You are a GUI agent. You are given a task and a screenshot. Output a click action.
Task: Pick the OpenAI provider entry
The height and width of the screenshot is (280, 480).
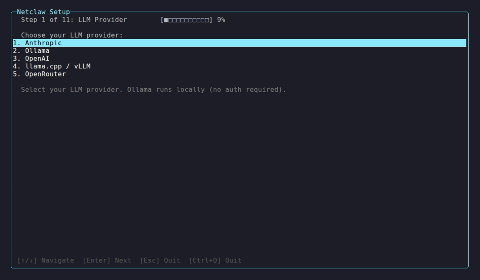tap(240, 58)
